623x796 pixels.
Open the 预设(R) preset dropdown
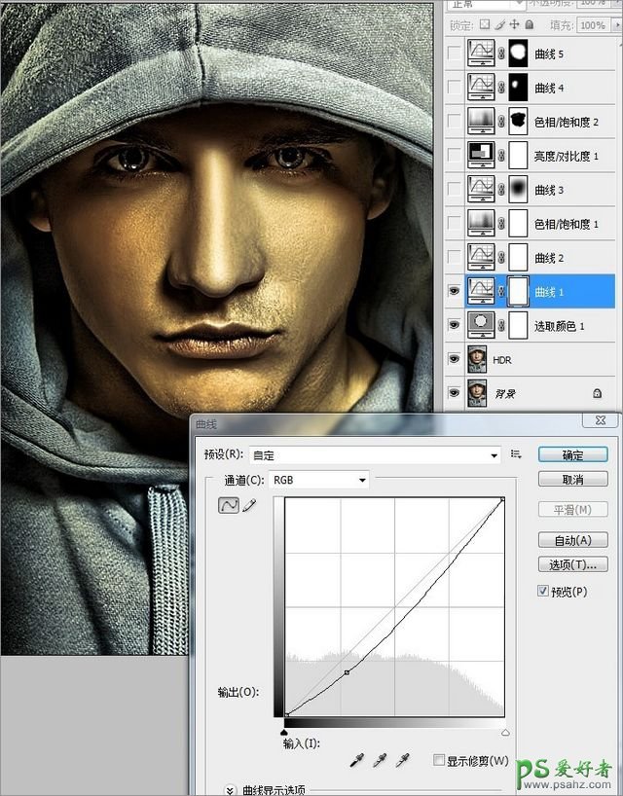click(376, 453)
